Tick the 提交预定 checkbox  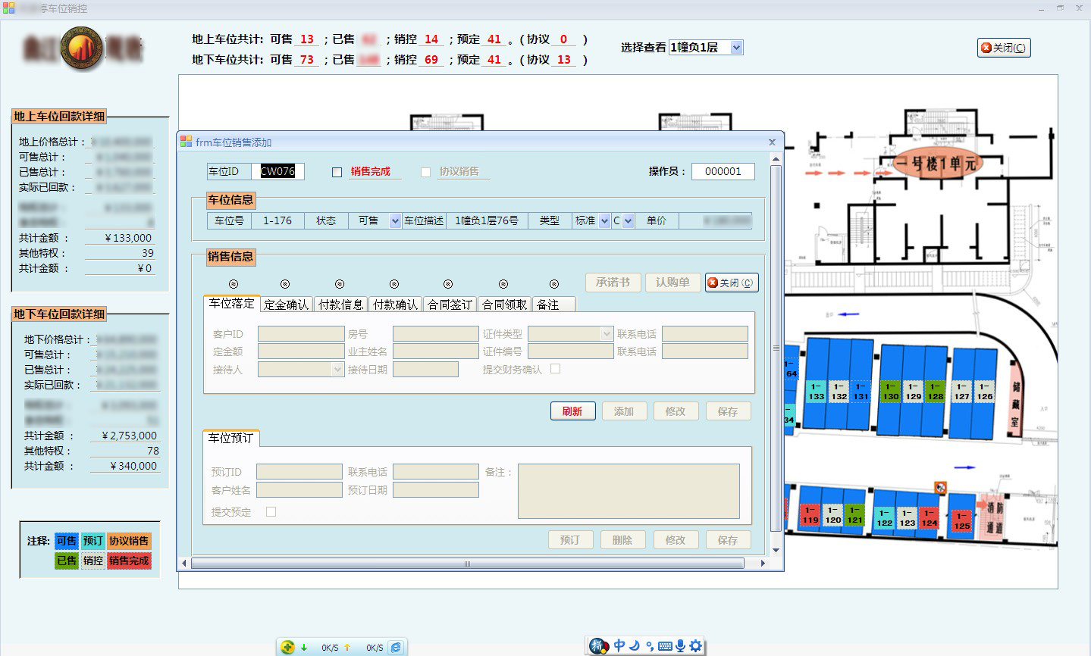(x=271, y=512)
